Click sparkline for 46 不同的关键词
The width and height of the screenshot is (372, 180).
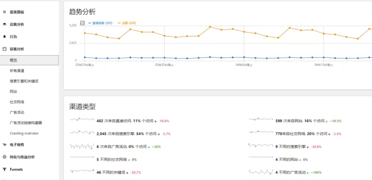click(82, 170)
